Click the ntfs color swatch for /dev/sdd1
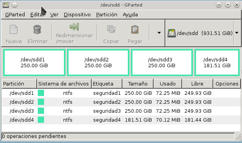Screen dimensions: 242x143 [x=41, y=93]
